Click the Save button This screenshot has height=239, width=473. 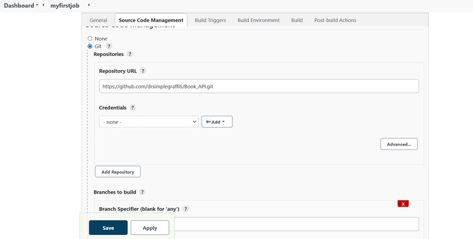108,228
